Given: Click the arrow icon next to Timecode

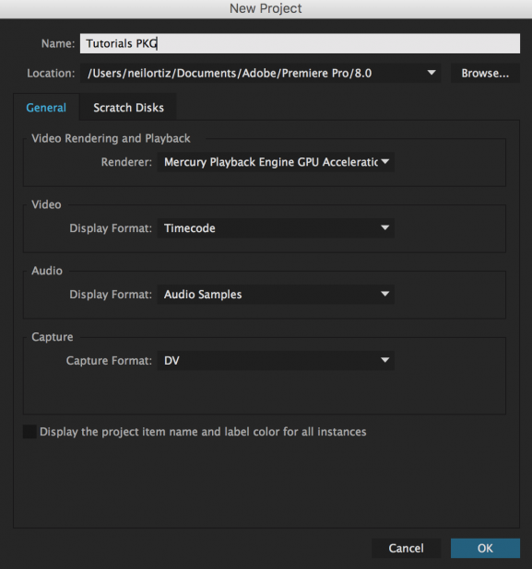Looking at the screenshot, I should tap(384, 228).
